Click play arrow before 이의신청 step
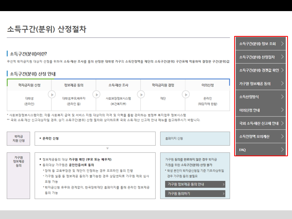The width and height of the screenshot is (292, 219). [x=185, y=94]
